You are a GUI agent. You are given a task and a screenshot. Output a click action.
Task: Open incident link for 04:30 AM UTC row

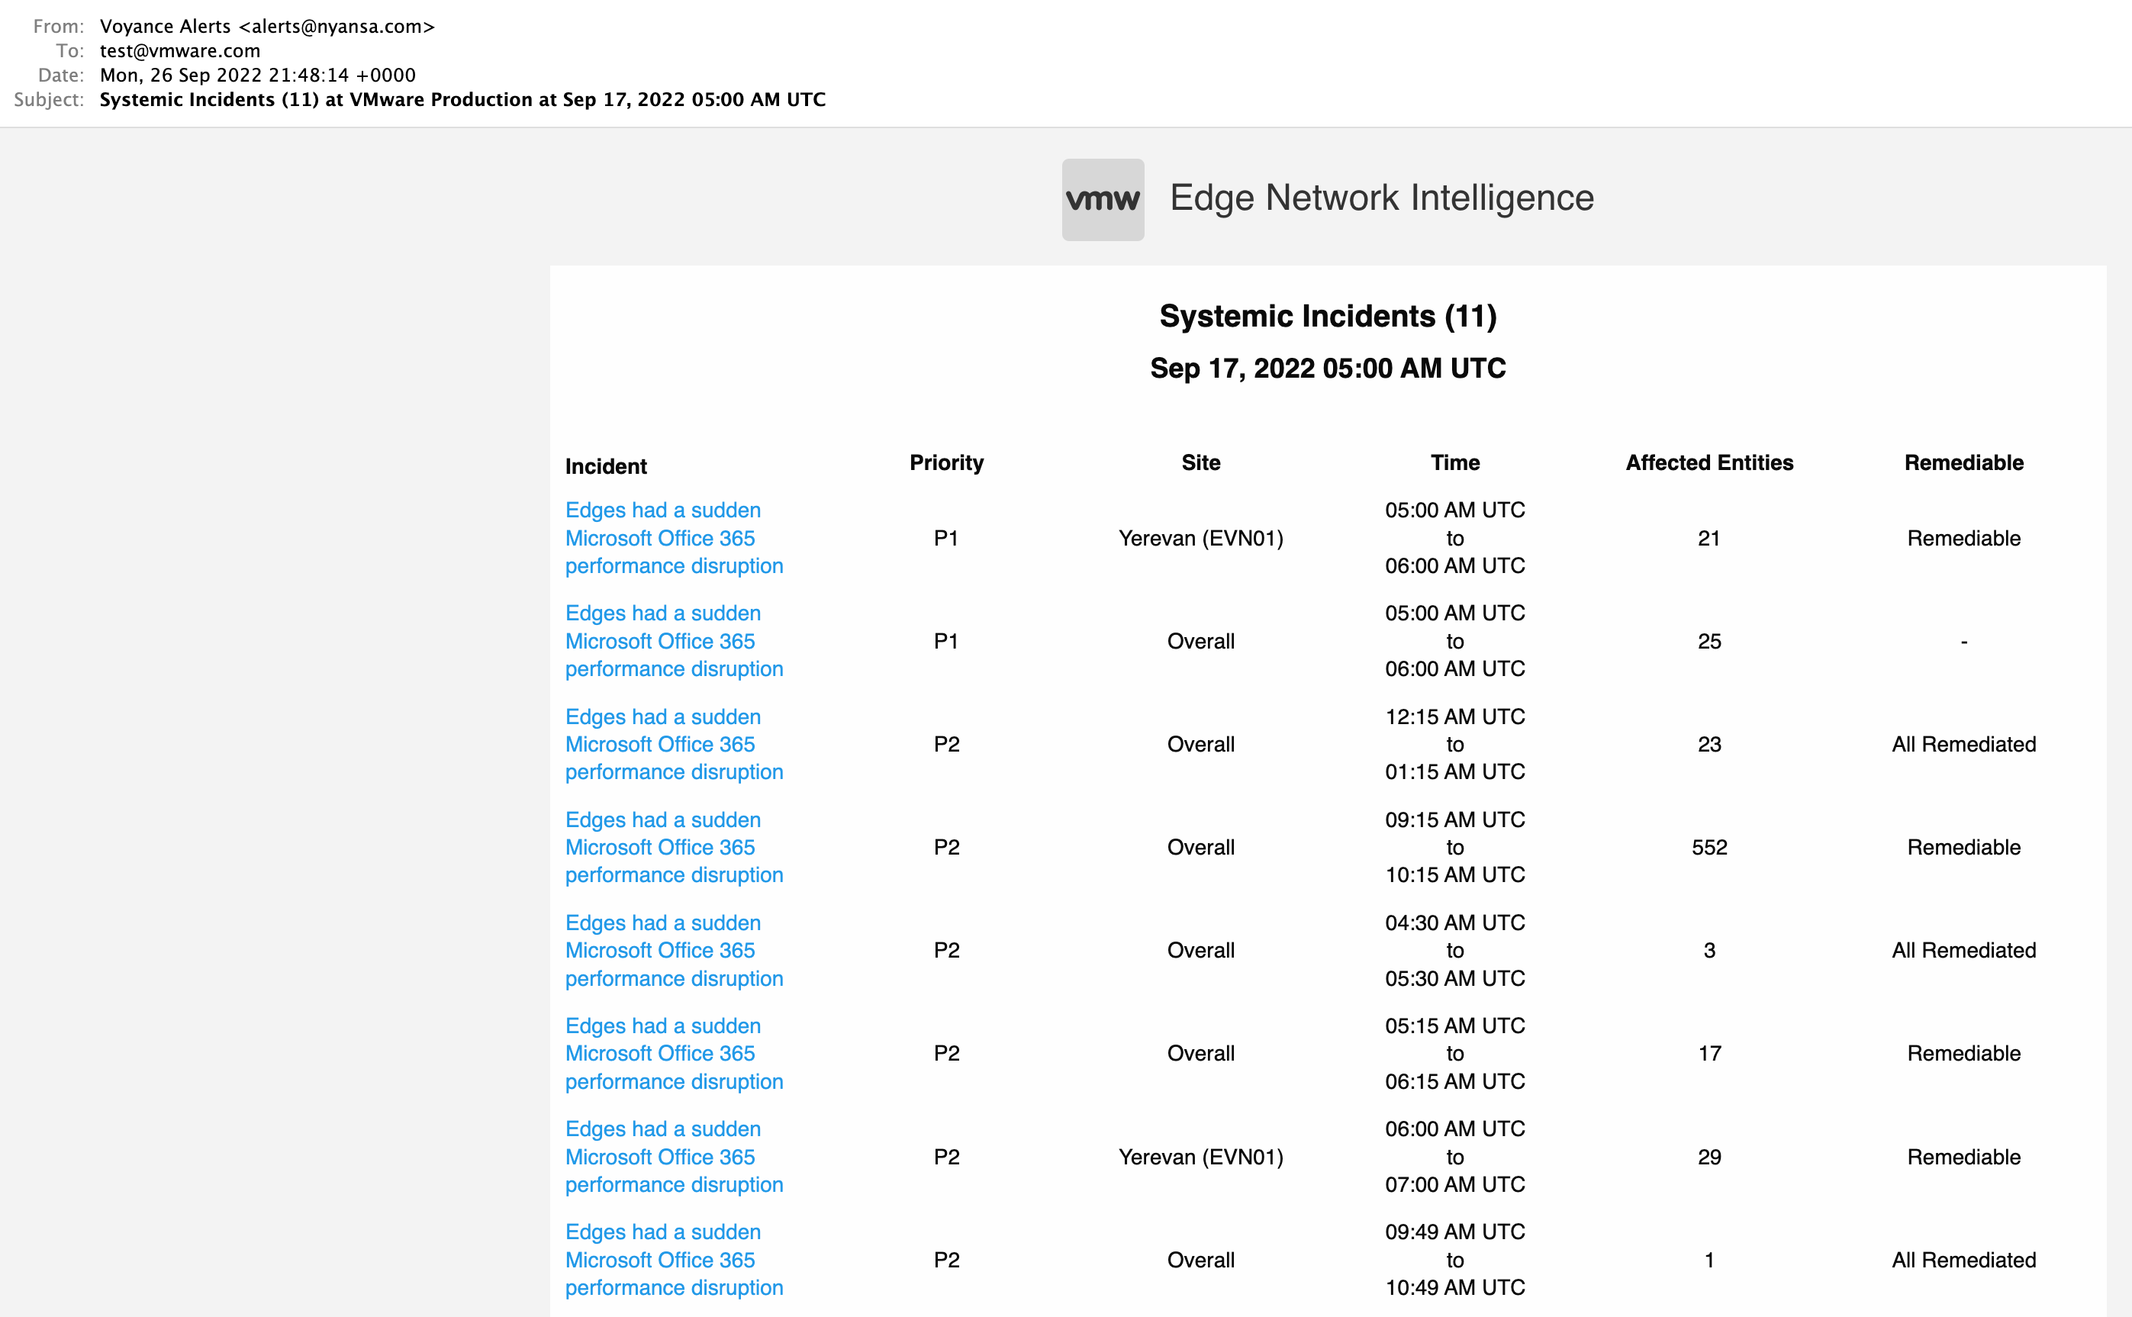pos(674,950)
